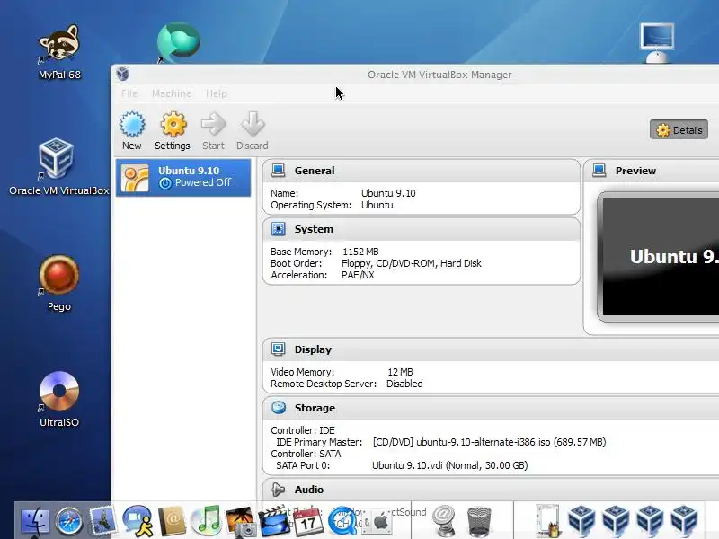Click the General section monitor icon
719x539 pixels.
pos(279,171)
